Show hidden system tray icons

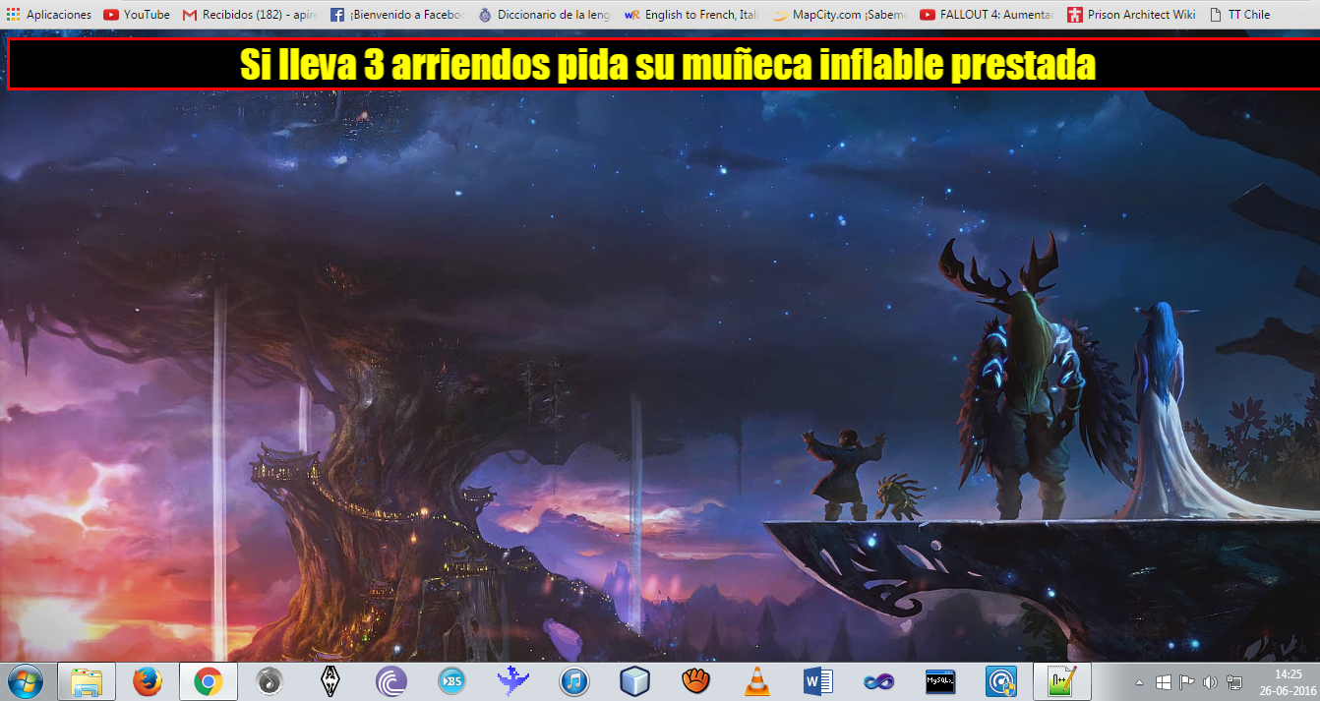click(1140, 681)
